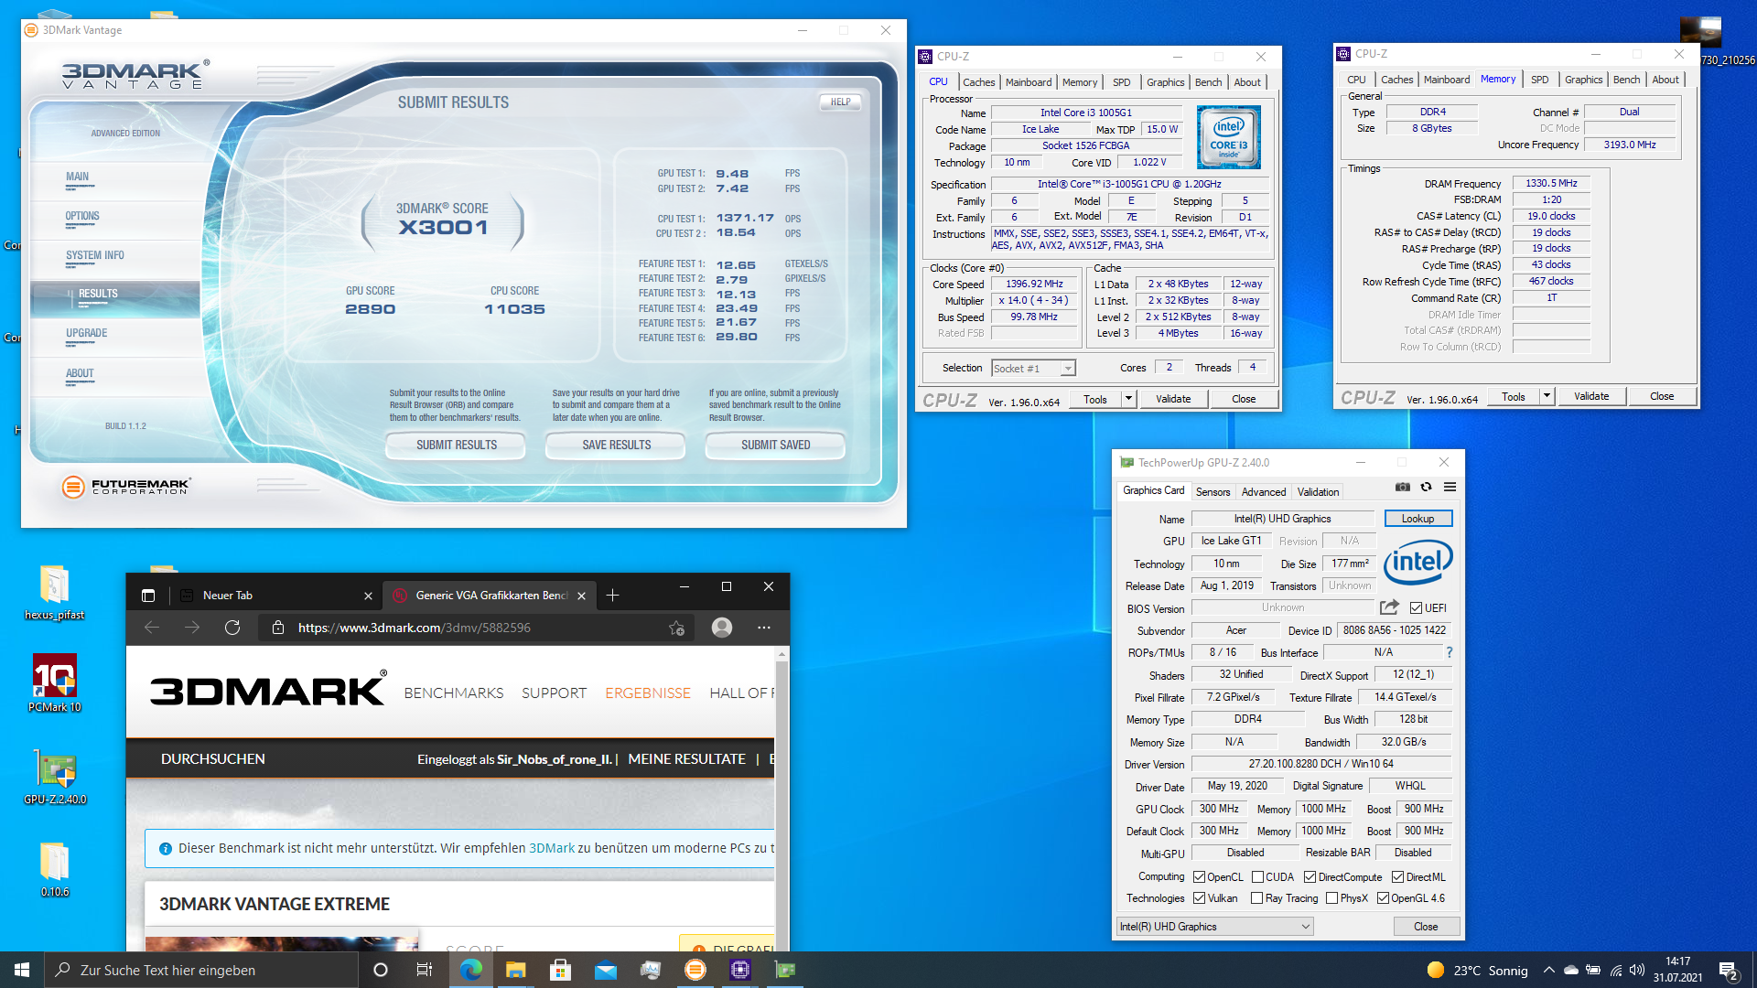Viewport: 1757px width, 988px height.
Task: Open 0.10.6 folder on desktop
Action: point(54,869)
